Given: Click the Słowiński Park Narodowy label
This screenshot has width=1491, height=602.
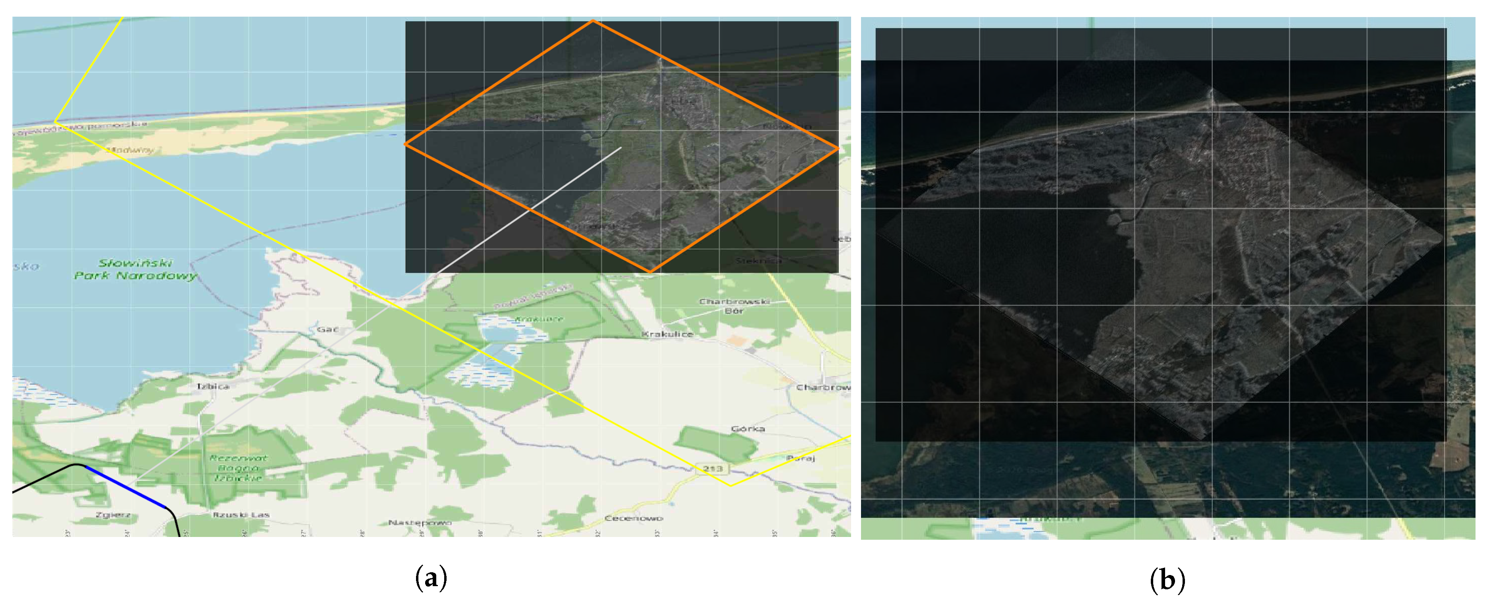Looking at the screenshot, I should click(135, 269).
